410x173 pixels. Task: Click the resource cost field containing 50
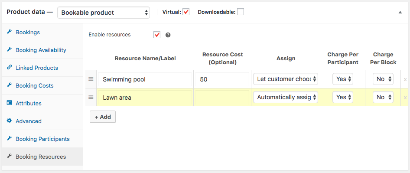point(222,79)
